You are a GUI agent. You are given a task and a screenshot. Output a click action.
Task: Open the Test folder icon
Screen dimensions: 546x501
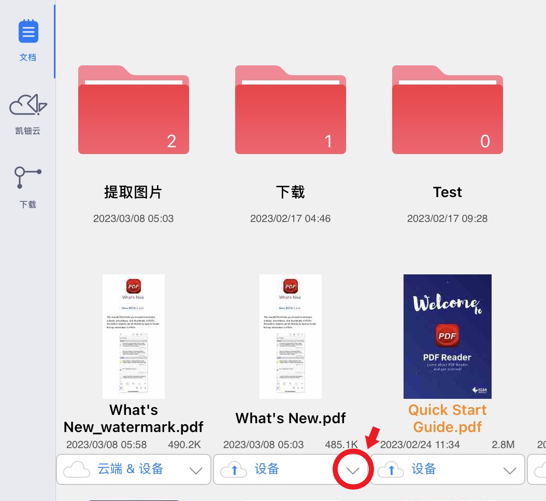tap(448, 109)
